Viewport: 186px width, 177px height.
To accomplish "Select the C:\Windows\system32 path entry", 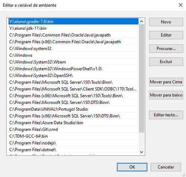I will (x=73, y=48).
